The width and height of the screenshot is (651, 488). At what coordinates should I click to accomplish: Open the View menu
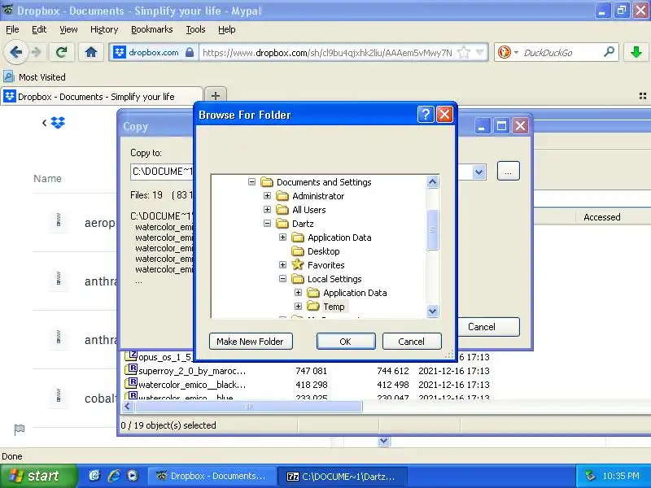click(x=68, y=29)
